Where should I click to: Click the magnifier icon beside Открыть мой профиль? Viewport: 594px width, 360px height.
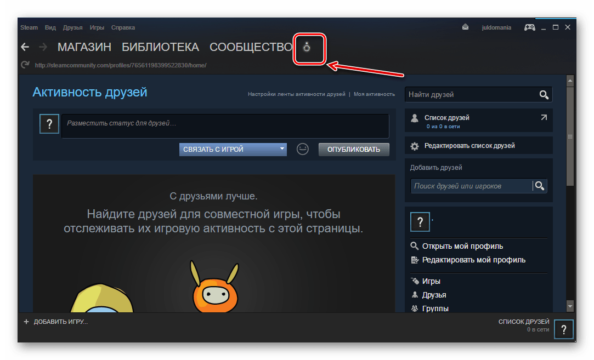point(415,246)
